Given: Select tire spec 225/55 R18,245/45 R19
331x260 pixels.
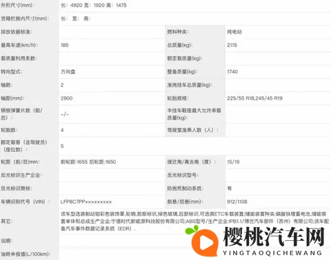Looking at the screenshot, I should [254, 98].
